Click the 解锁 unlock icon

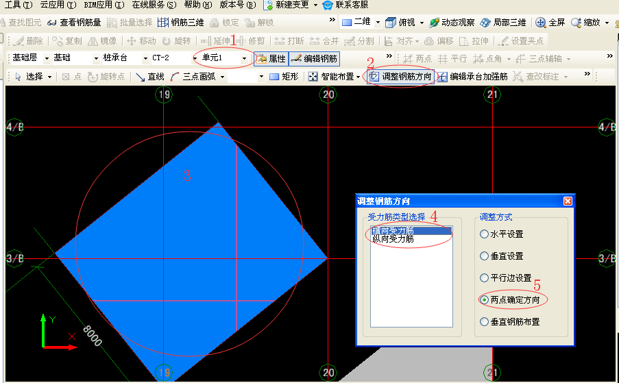coord(249,23)
